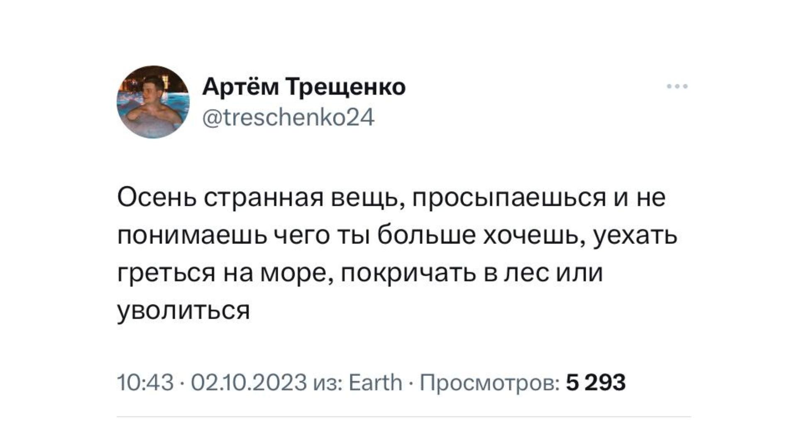Click the 10:43 timestamp
This screenshot has height=448, width=797.
[145, 382]
